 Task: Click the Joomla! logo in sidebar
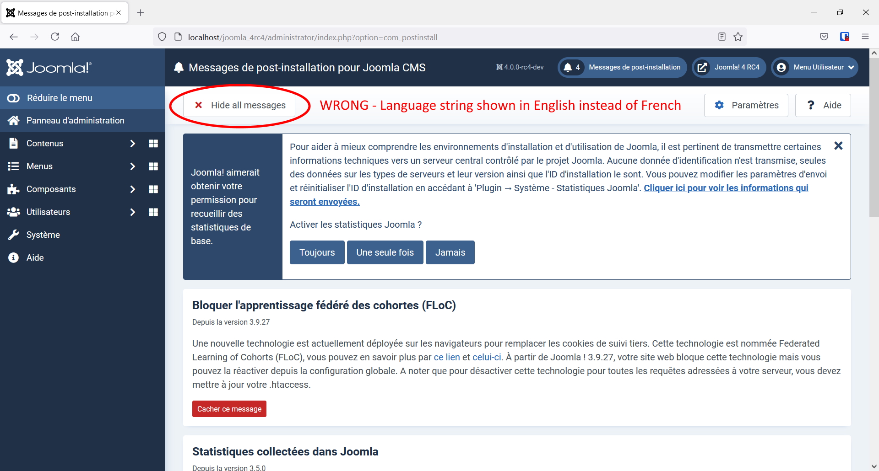(49, 68)
